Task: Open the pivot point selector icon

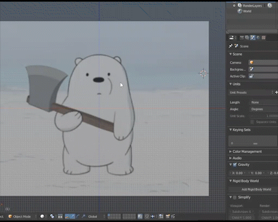Action: point(53,216)
